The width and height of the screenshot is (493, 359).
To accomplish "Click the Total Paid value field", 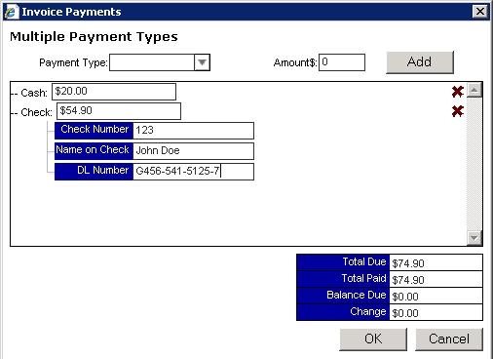I will [x=436, y=280].
